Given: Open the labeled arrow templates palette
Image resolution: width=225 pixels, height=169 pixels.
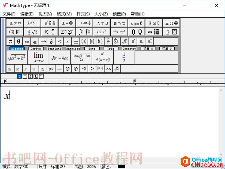Looking at the screenshot, I should (x=119, y=32).
